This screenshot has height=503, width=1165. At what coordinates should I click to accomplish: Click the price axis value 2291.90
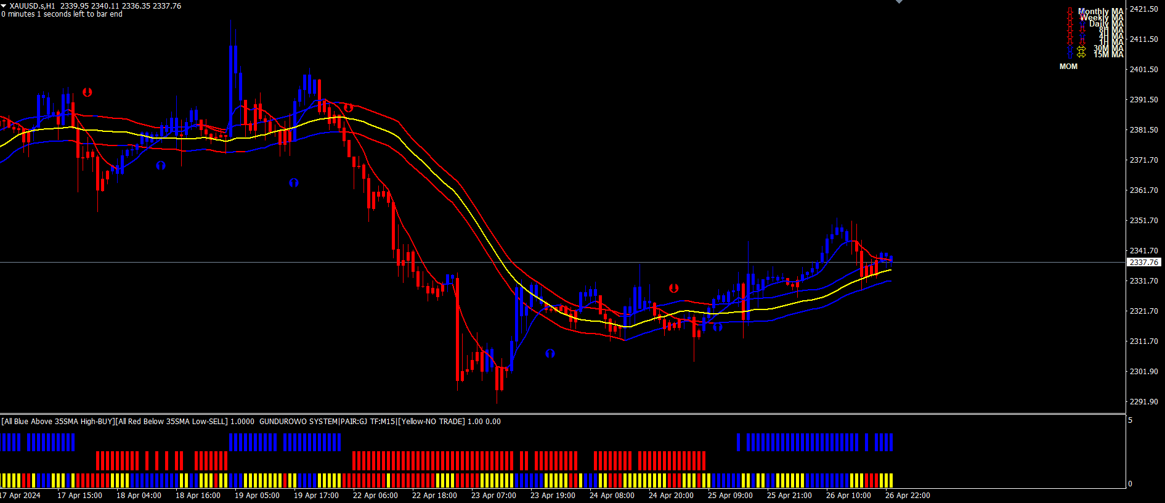pyautogui.click(x=1143, y=402)
